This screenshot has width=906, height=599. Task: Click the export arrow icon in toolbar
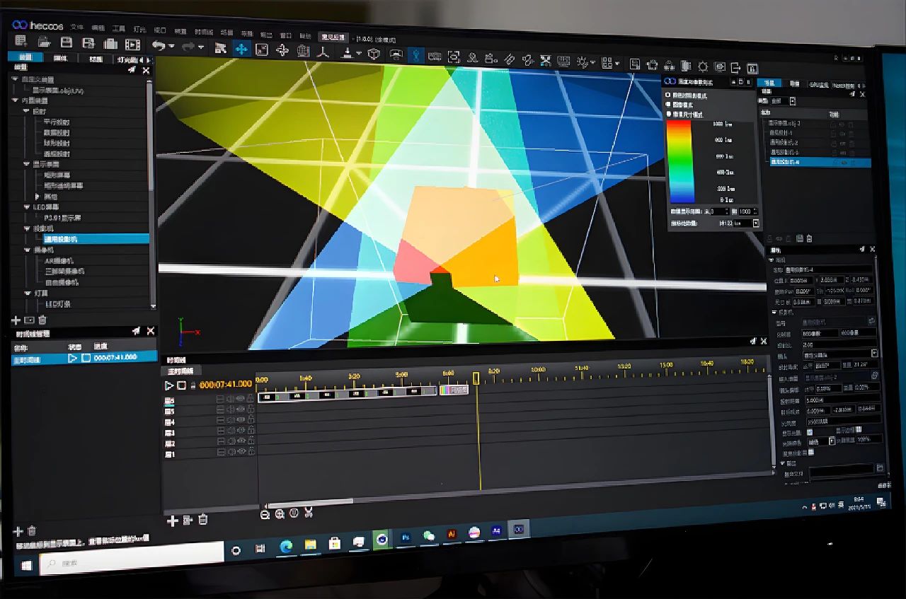pos(735,68)
